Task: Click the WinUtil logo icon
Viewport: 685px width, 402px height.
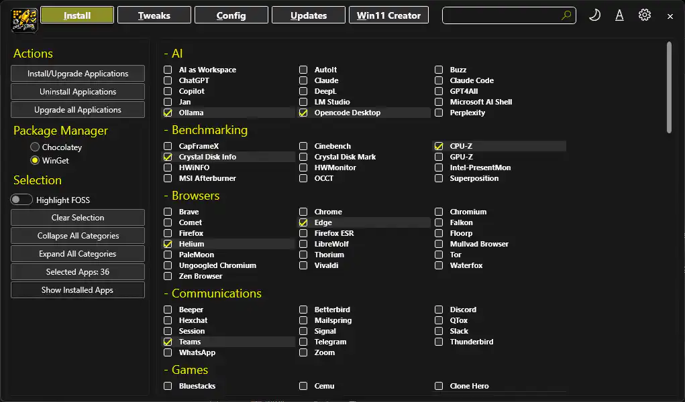Action: [24, 19]
